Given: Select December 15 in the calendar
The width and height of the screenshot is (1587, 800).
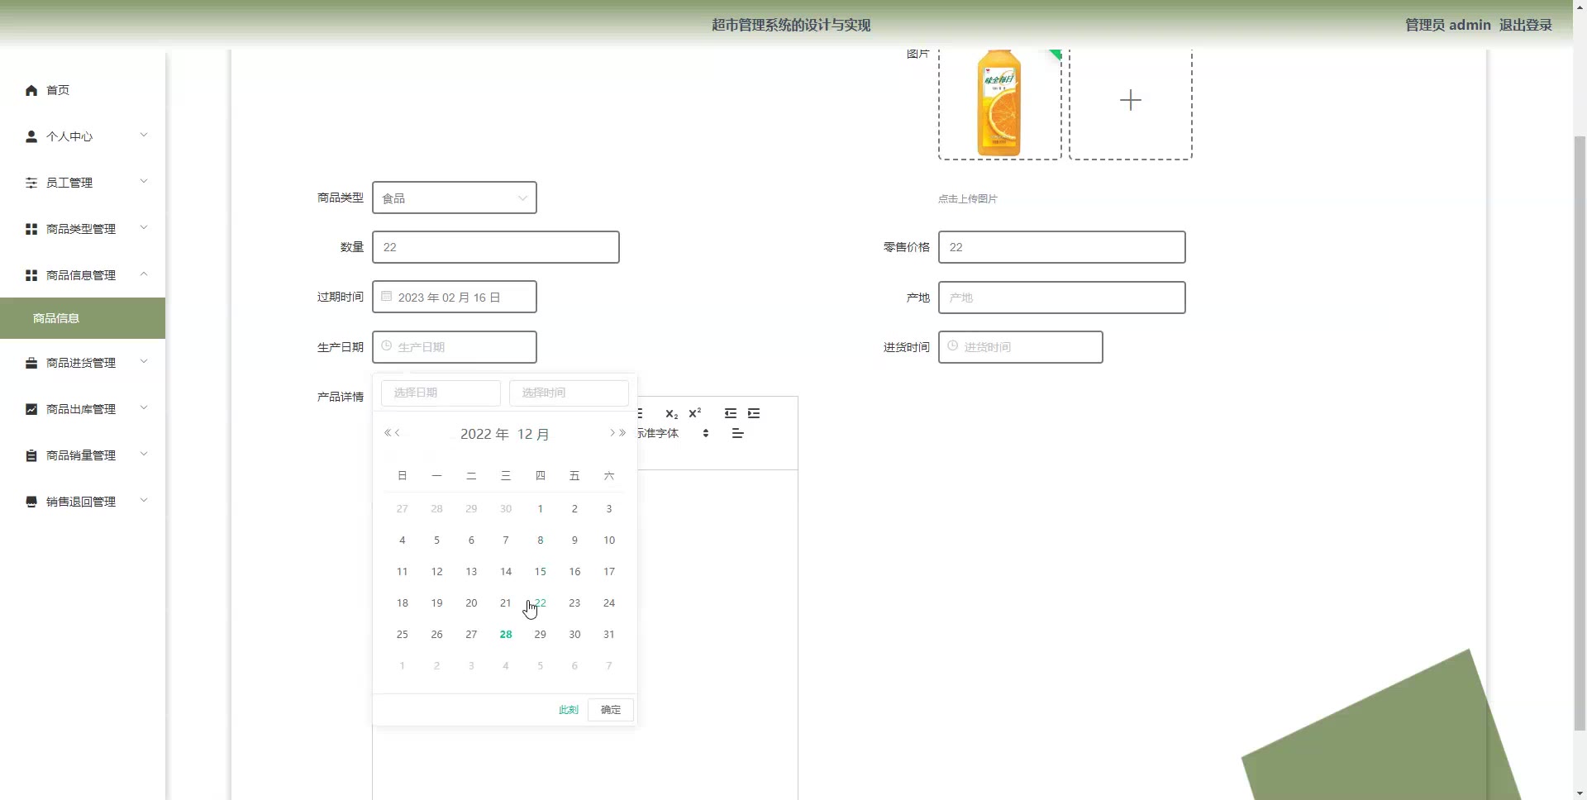Looking at the screenshot, I should pyautogui.click(x=541, y=572).
